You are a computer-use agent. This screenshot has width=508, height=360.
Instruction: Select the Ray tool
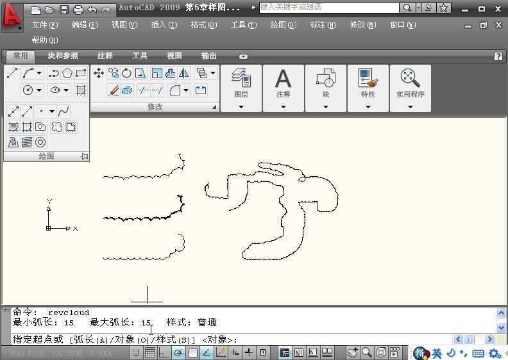[x=27, y=111]
